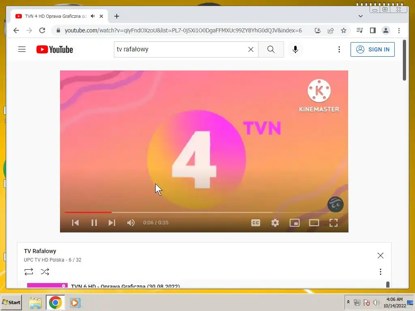Open YouTube hamburger guide menu

[x=22, y=49]
